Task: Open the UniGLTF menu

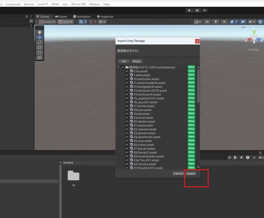Action: pos(43,4)
